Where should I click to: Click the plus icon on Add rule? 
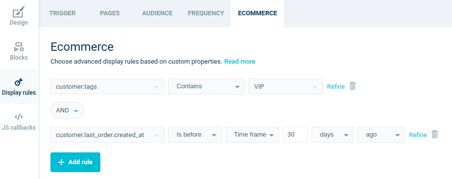[61, 162]
